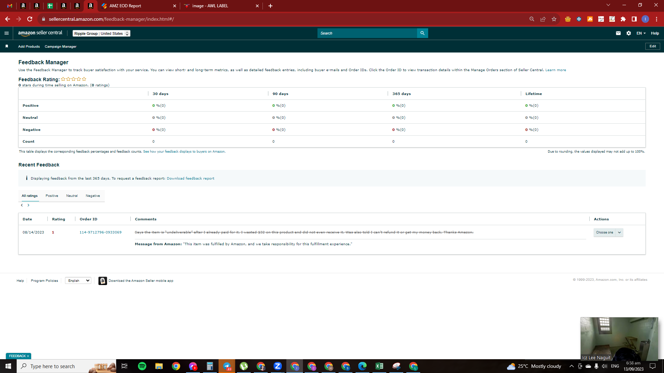664x373 pixels.
Task: Go back in the browser
Action: pyautogui.click(x=8, y=19)
